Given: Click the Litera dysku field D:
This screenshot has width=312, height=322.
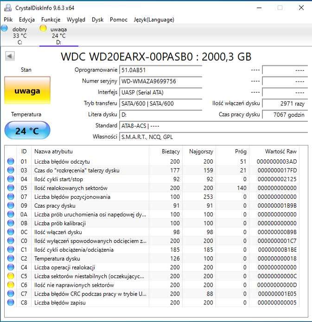Looking at the screenshot, I should click(x=161, y=114).
